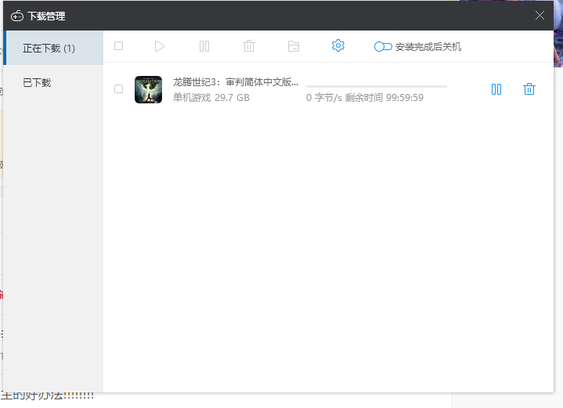Toggle 安装完成后关机 switch

click(x=383, y=47)
